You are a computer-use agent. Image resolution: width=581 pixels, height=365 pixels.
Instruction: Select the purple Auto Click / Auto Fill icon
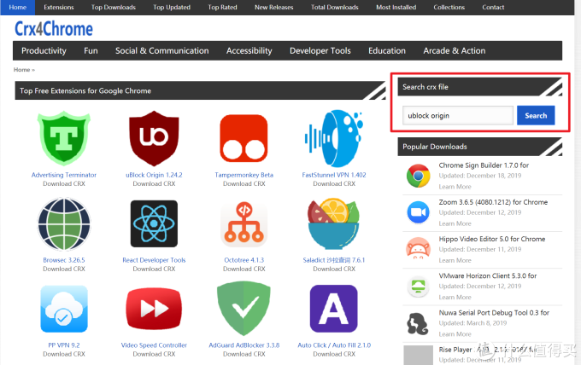click(334, 309)
